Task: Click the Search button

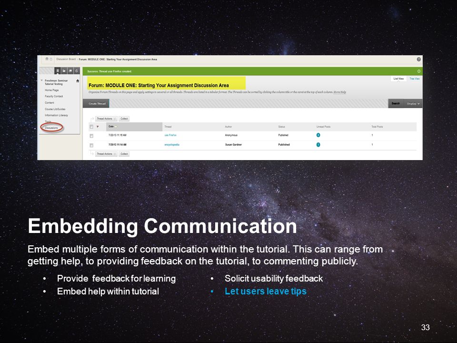Action: click(x=396, y=103)
